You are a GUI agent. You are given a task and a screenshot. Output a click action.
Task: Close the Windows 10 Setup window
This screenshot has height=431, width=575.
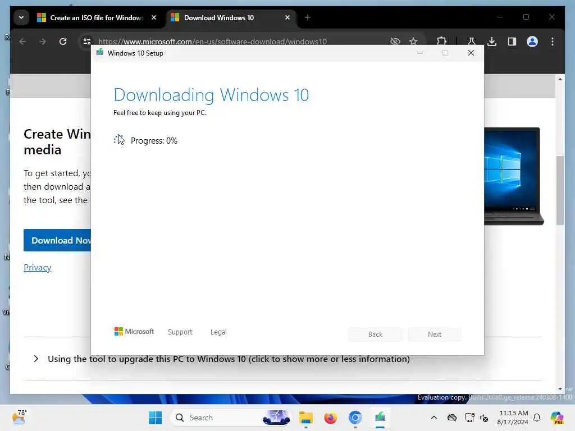pyautogui.click(x=471, y=53)
